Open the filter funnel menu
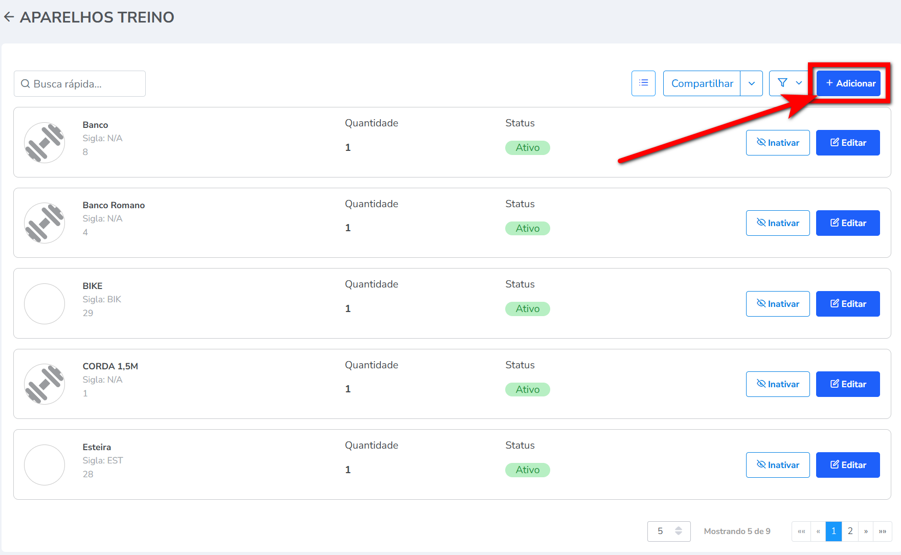The height and width of the screenshot is (555, 901). point(789,83)
